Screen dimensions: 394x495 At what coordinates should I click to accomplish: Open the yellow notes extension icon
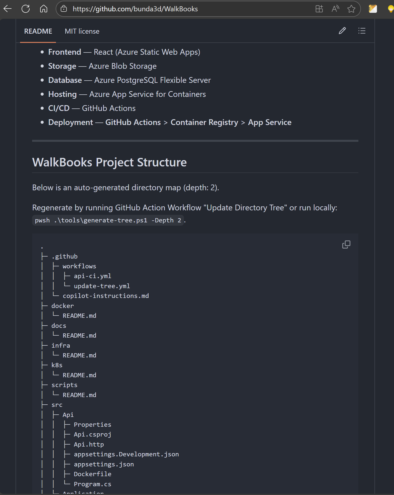coord(373,9)
